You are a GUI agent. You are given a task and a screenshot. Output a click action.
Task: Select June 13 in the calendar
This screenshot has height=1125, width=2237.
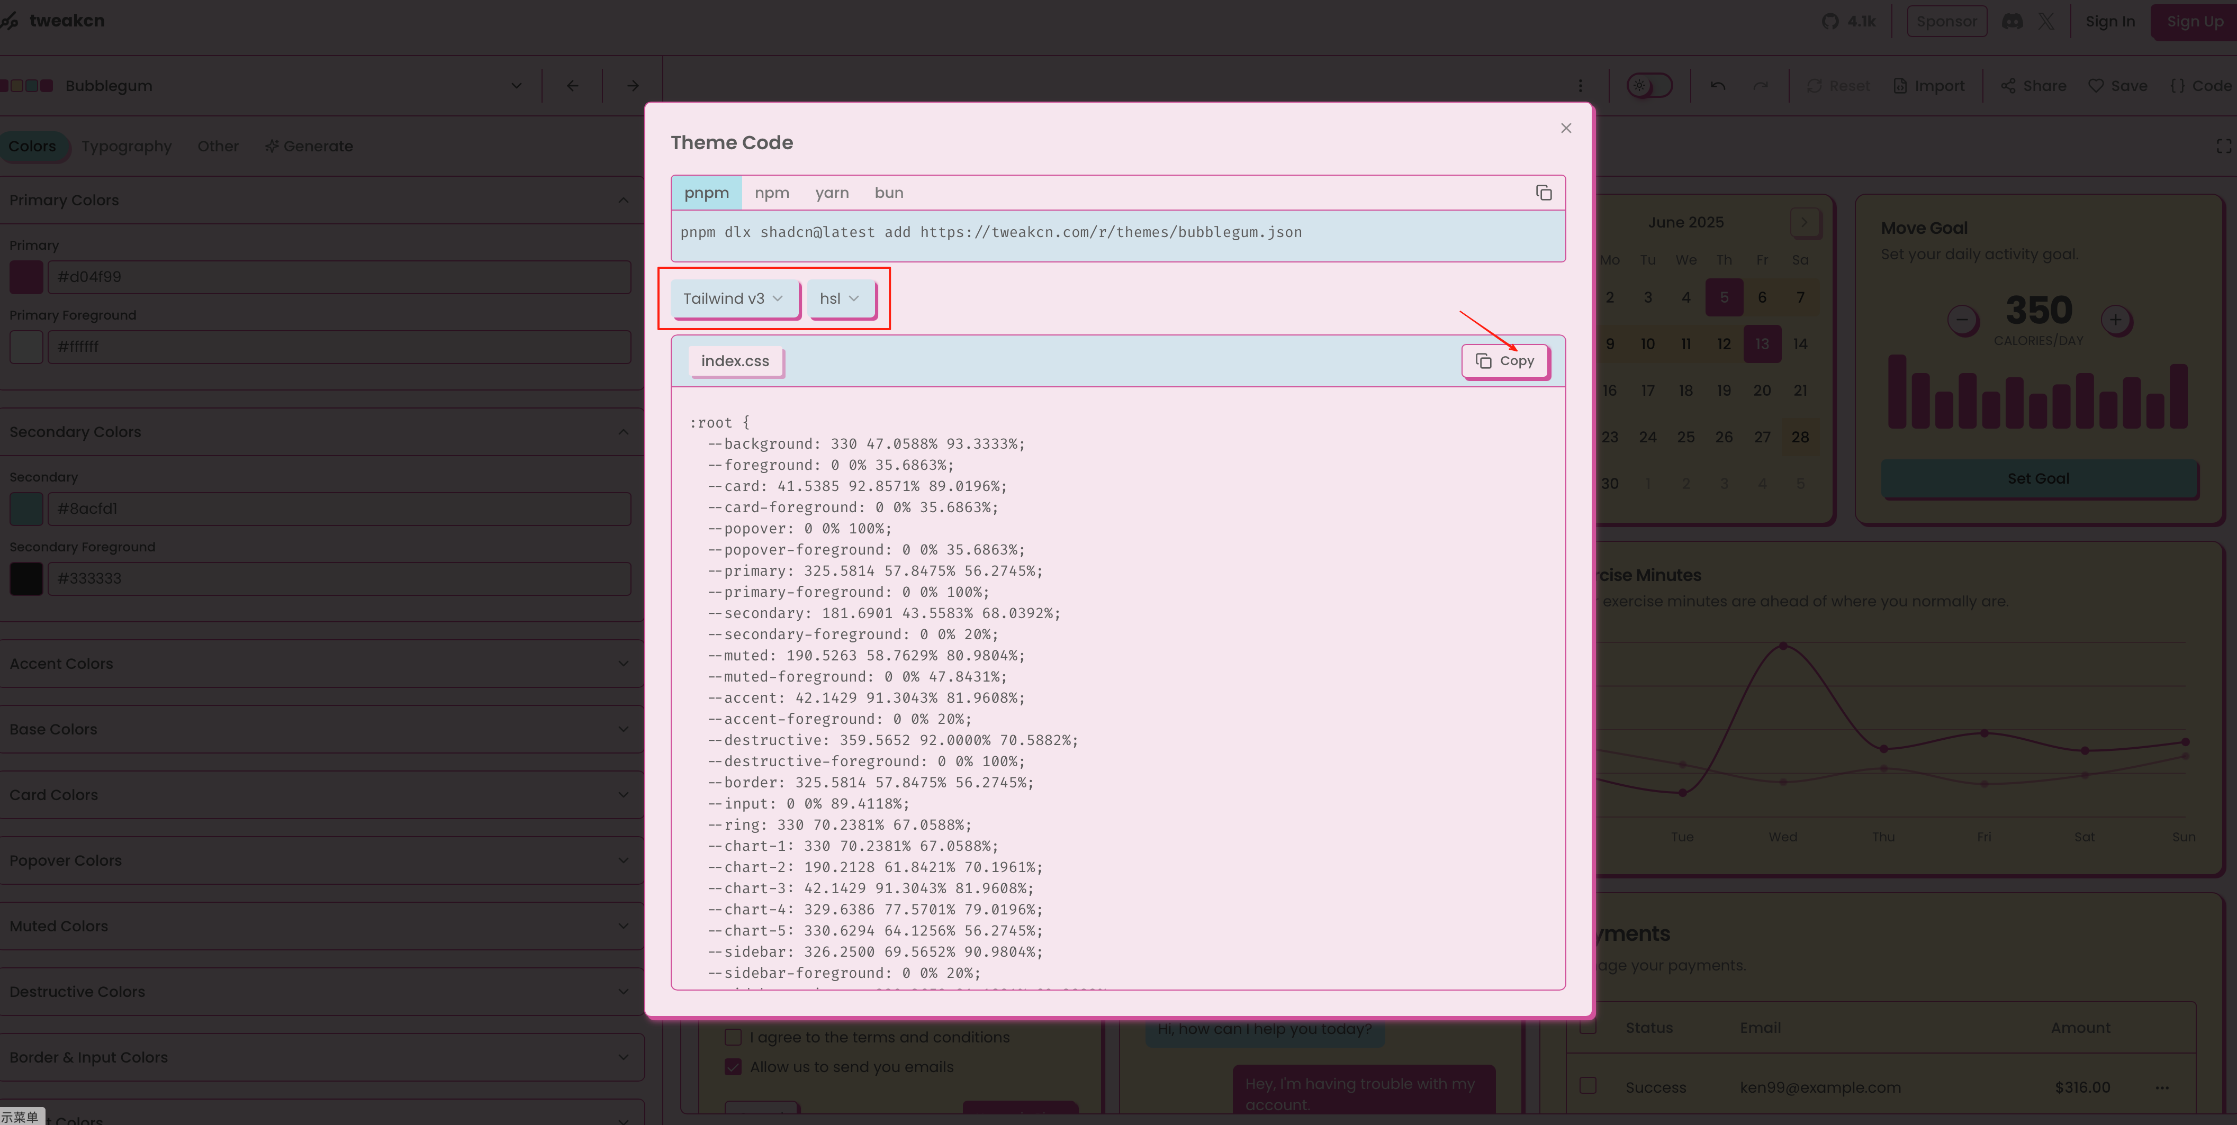tap(1761, 344)
